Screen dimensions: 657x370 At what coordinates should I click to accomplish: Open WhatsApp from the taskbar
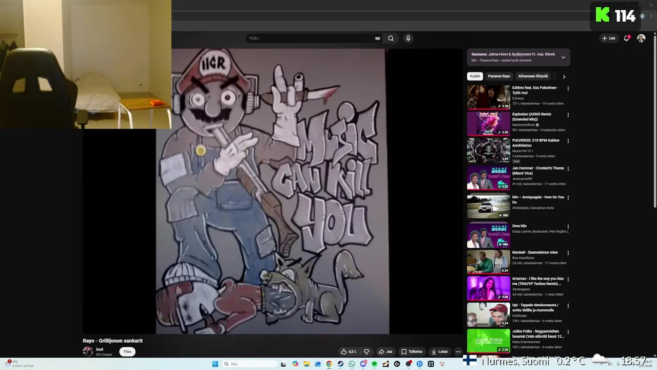coord(352,364)
